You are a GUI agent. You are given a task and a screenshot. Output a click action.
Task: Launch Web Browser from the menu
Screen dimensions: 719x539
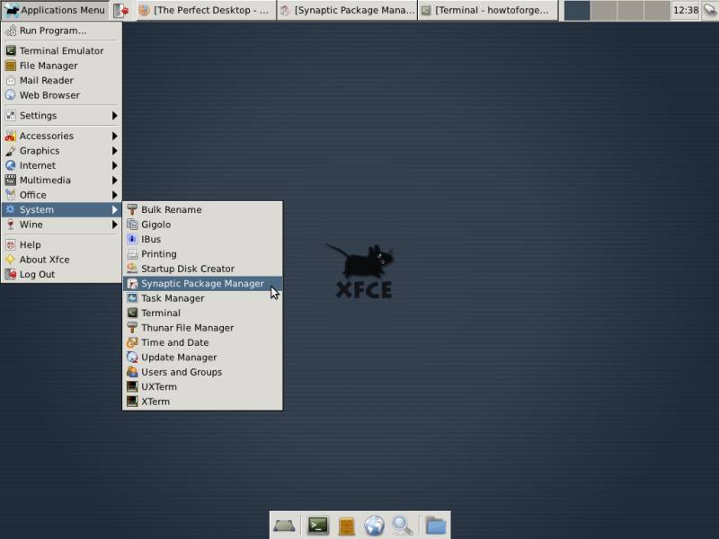(x=62, y=95)
